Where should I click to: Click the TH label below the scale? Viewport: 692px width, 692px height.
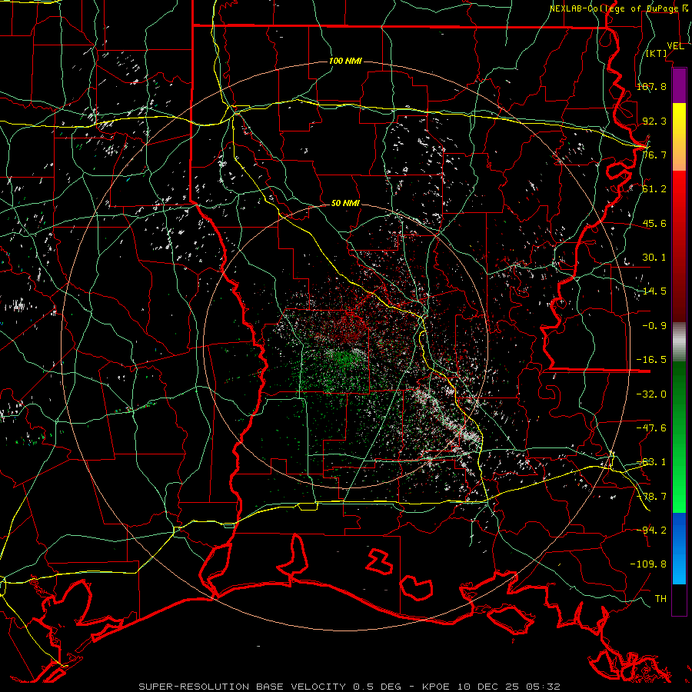660,599
